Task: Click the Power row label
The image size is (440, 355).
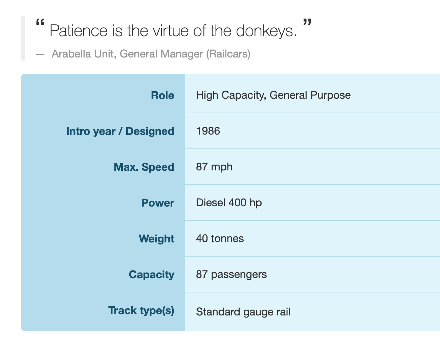Action: click(x=157, y=203)
